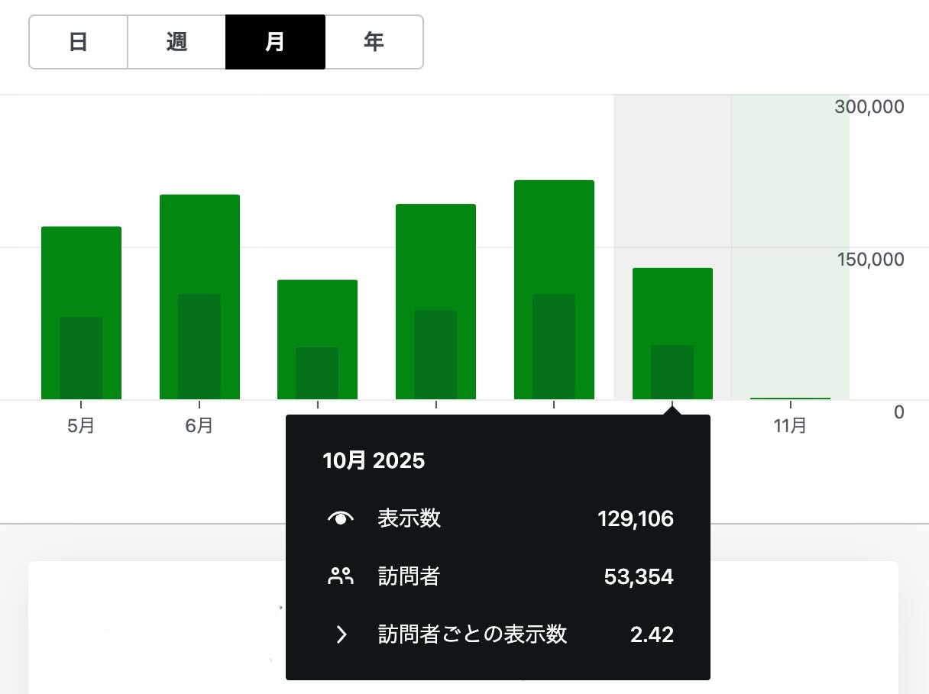Screen dimensions: 929x694
Task: Click the 6月 x-axis label
Action: coord(199,426)
